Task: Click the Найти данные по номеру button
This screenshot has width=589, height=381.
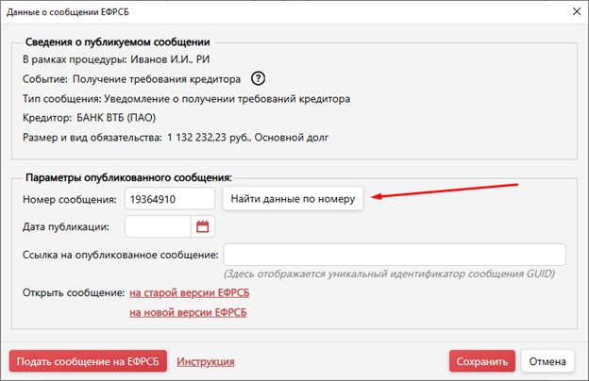Action: tap(293, 199)
